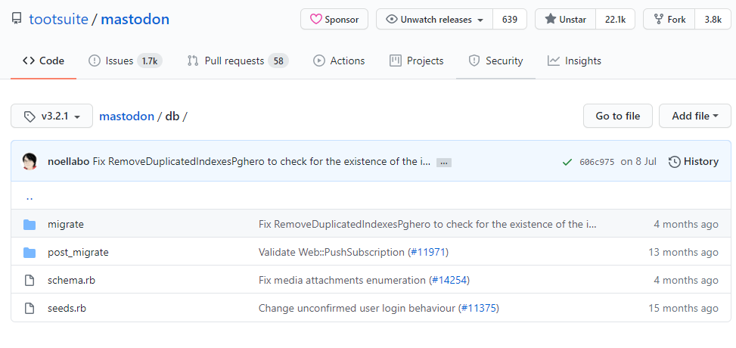
Task: Click the migrate folder icon
Action: tap(30, 225)
